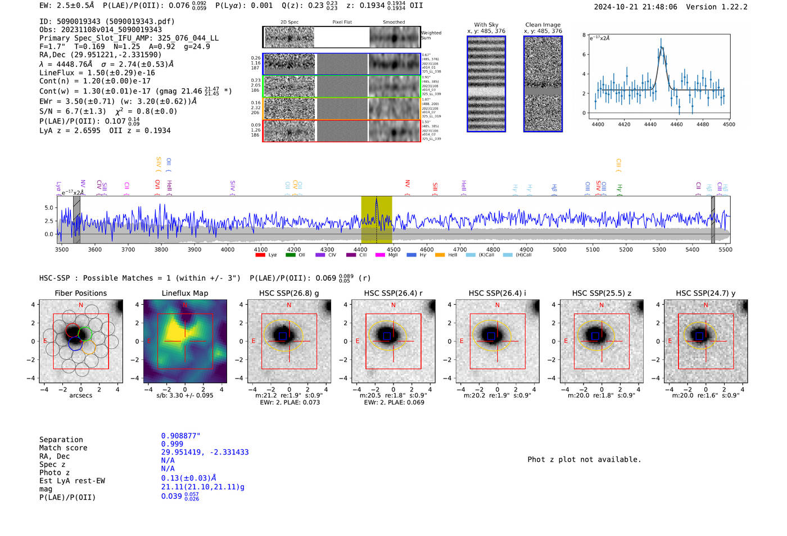The image size is (787, 536).
Task: Click the purple CIV legend swatch
Action: pyautogui.click(x=320, y=255)
